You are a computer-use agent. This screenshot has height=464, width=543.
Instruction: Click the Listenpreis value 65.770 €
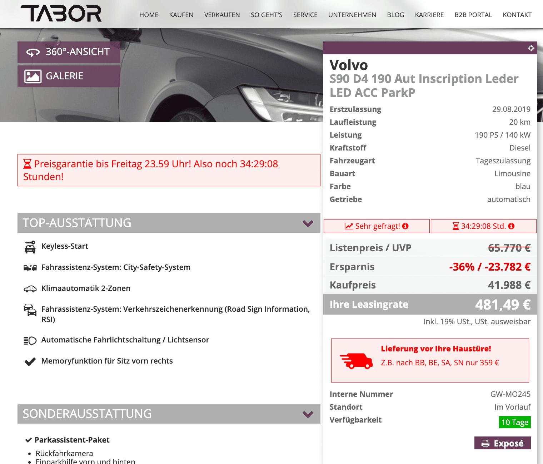pos(509,248)
